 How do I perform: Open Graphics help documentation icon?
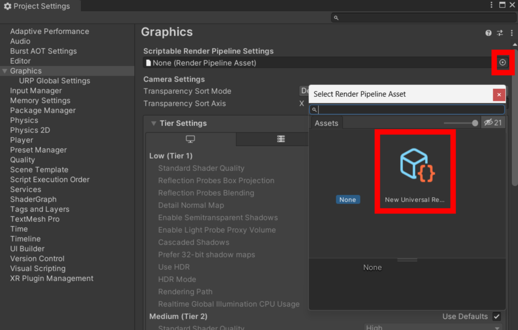point(488,33)
